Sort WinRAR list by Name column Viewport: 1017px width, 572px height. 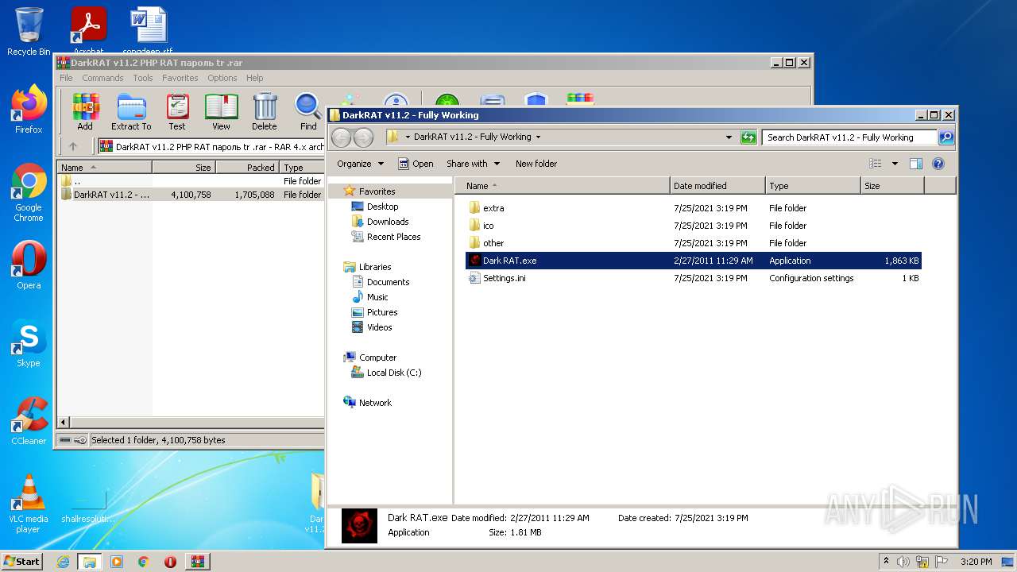(104, 168)
